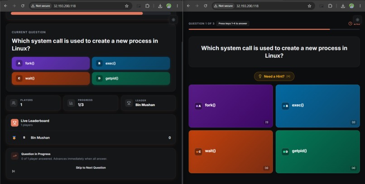This screenshot has width=365, height=184.
Task: Click the address bar URL in left browser
Action: (65, 6)
